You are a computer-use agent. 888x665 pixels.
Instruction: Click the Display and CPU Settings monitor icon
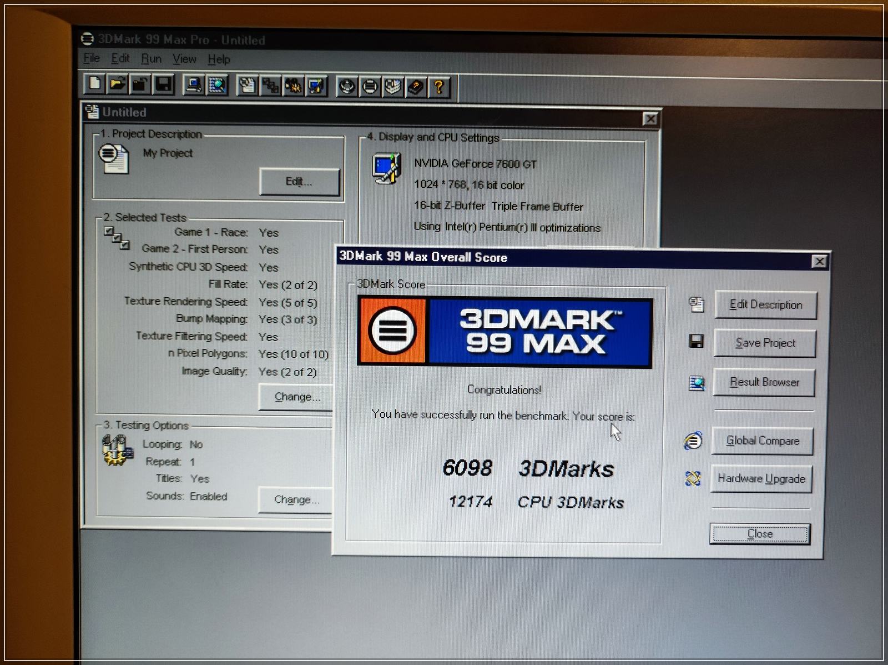[x=387, y=168]
